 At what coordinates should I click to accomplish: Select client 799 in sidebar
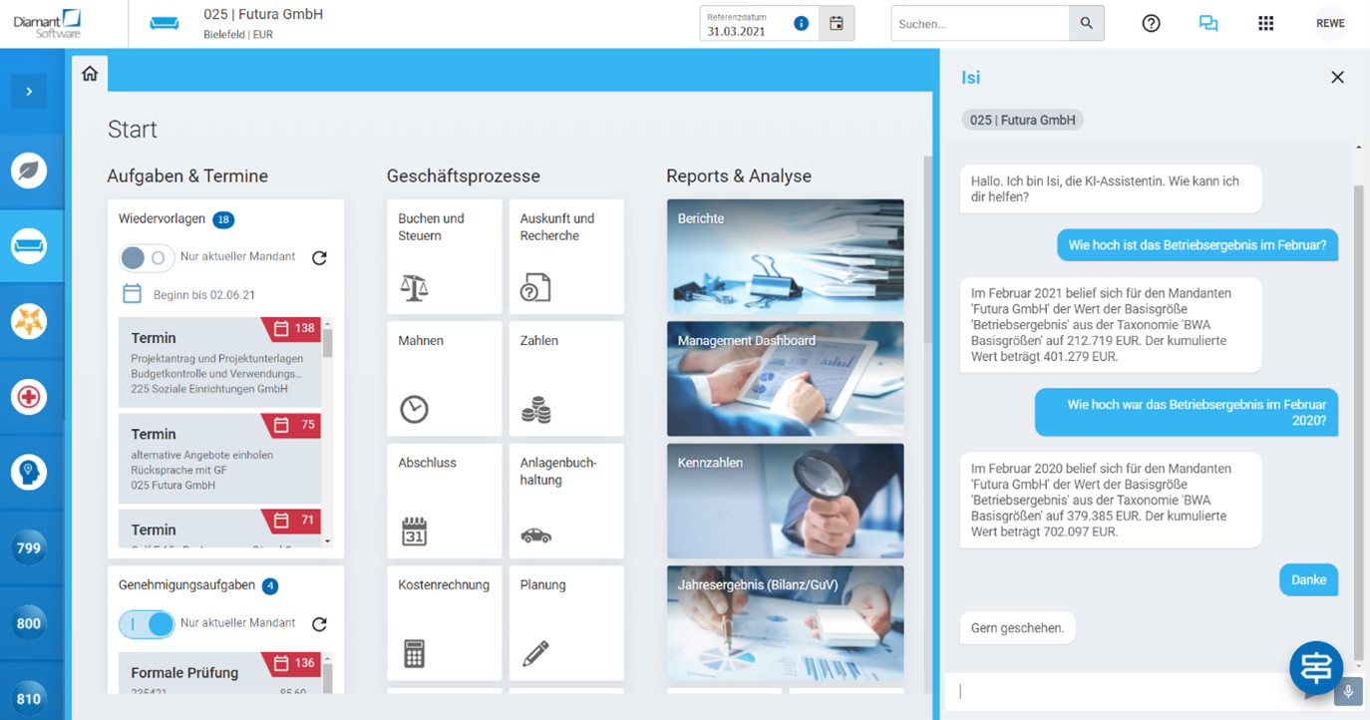coord(29,547)
